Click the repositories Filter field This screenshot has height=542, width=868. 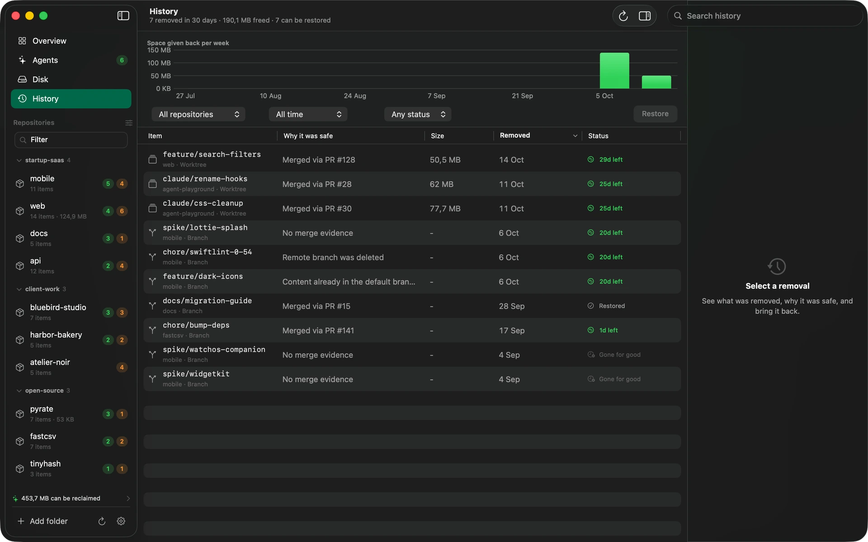[x=71, y=140]
